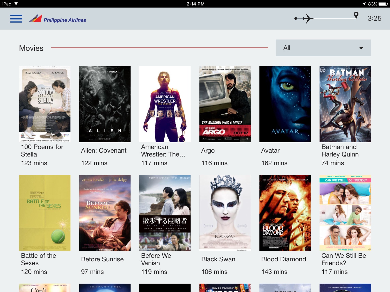Tap the Wi-Fi status icon
390x292 pixels.
(x=16, y=4)
